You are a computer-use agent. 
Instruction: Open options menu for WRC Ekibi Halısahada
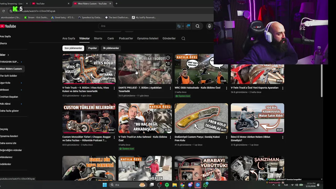pos(227,88)
